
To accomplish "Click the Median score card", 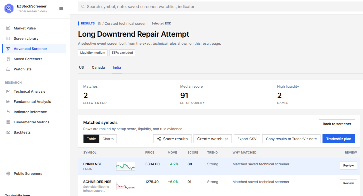I will tap(223, 94).
